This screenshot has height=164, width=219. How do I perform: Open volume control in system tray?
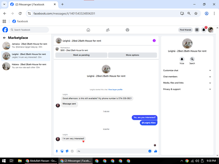click(x=197, y=161)
